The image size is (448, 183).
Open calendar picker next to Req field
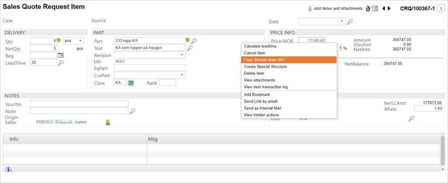(x=60, y=55)
